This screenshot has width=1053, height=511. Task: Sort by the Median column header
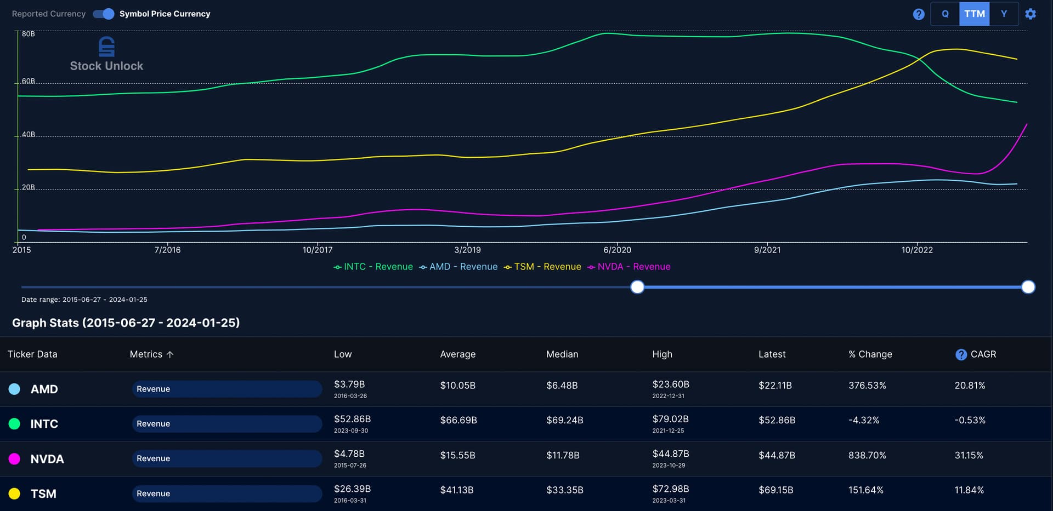[x=562, y=354]
